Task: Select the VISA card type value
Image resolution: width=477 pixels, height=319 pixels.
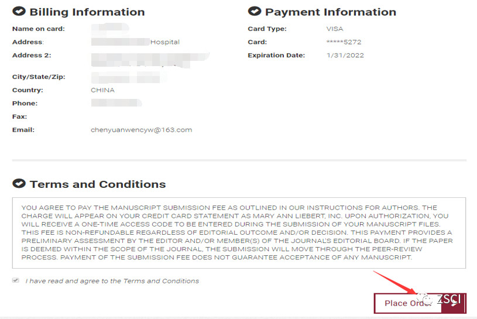Action: click(x=335, y=29)
